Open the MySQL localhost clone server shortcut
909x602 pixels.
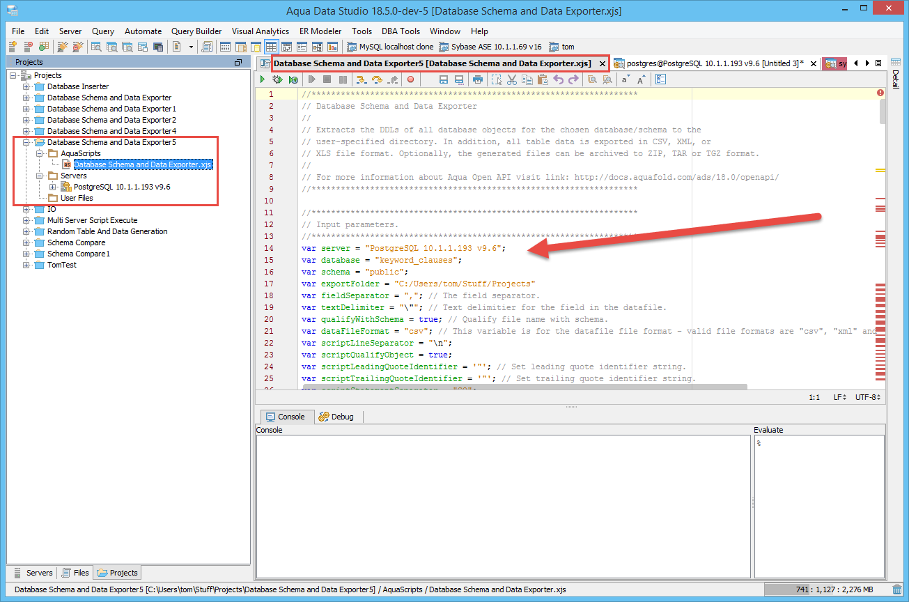391,47
